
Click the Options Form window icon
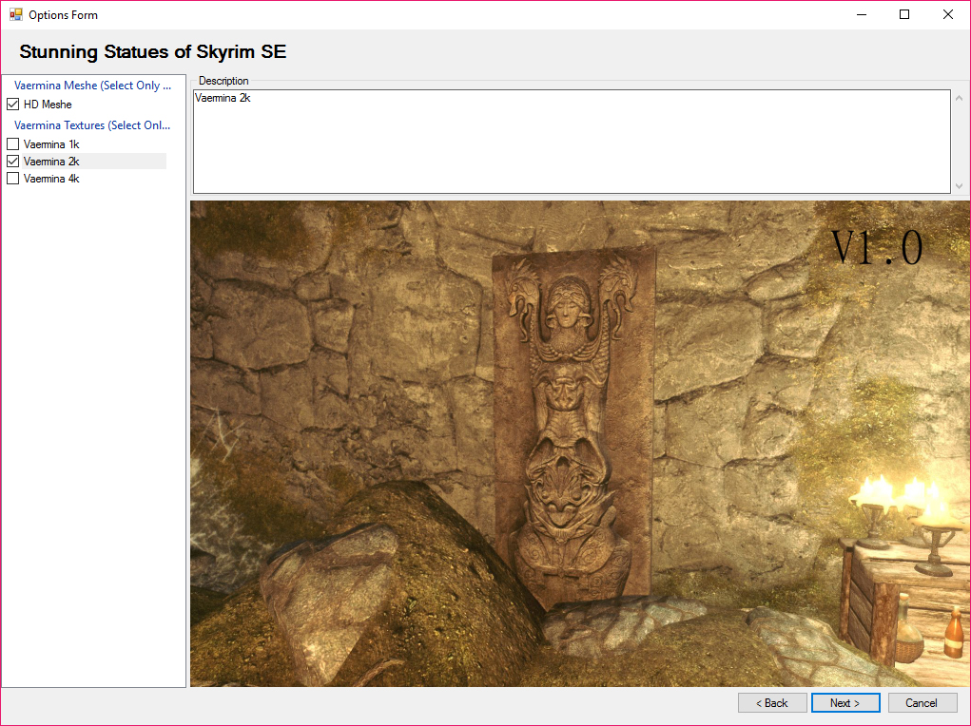pyautogui.click(x=15, y=14)
